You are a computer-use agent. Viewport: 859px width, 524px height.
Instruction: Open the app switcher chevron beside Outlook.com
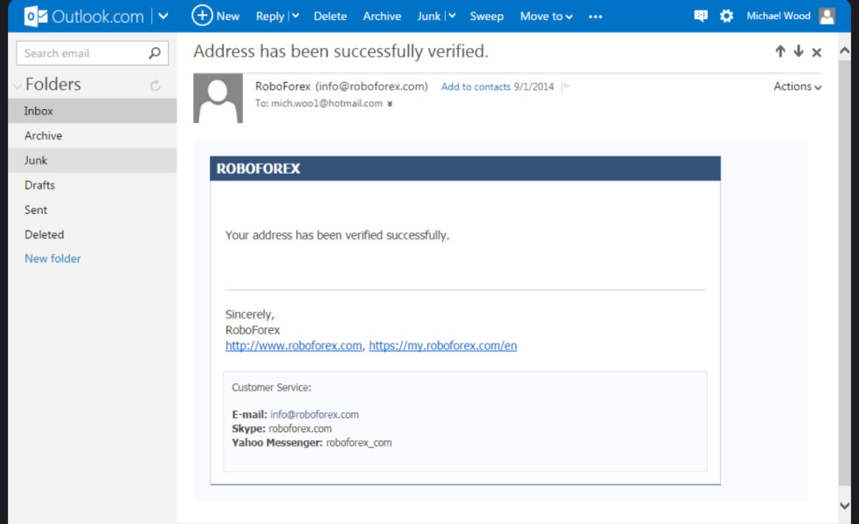(163, 16)
